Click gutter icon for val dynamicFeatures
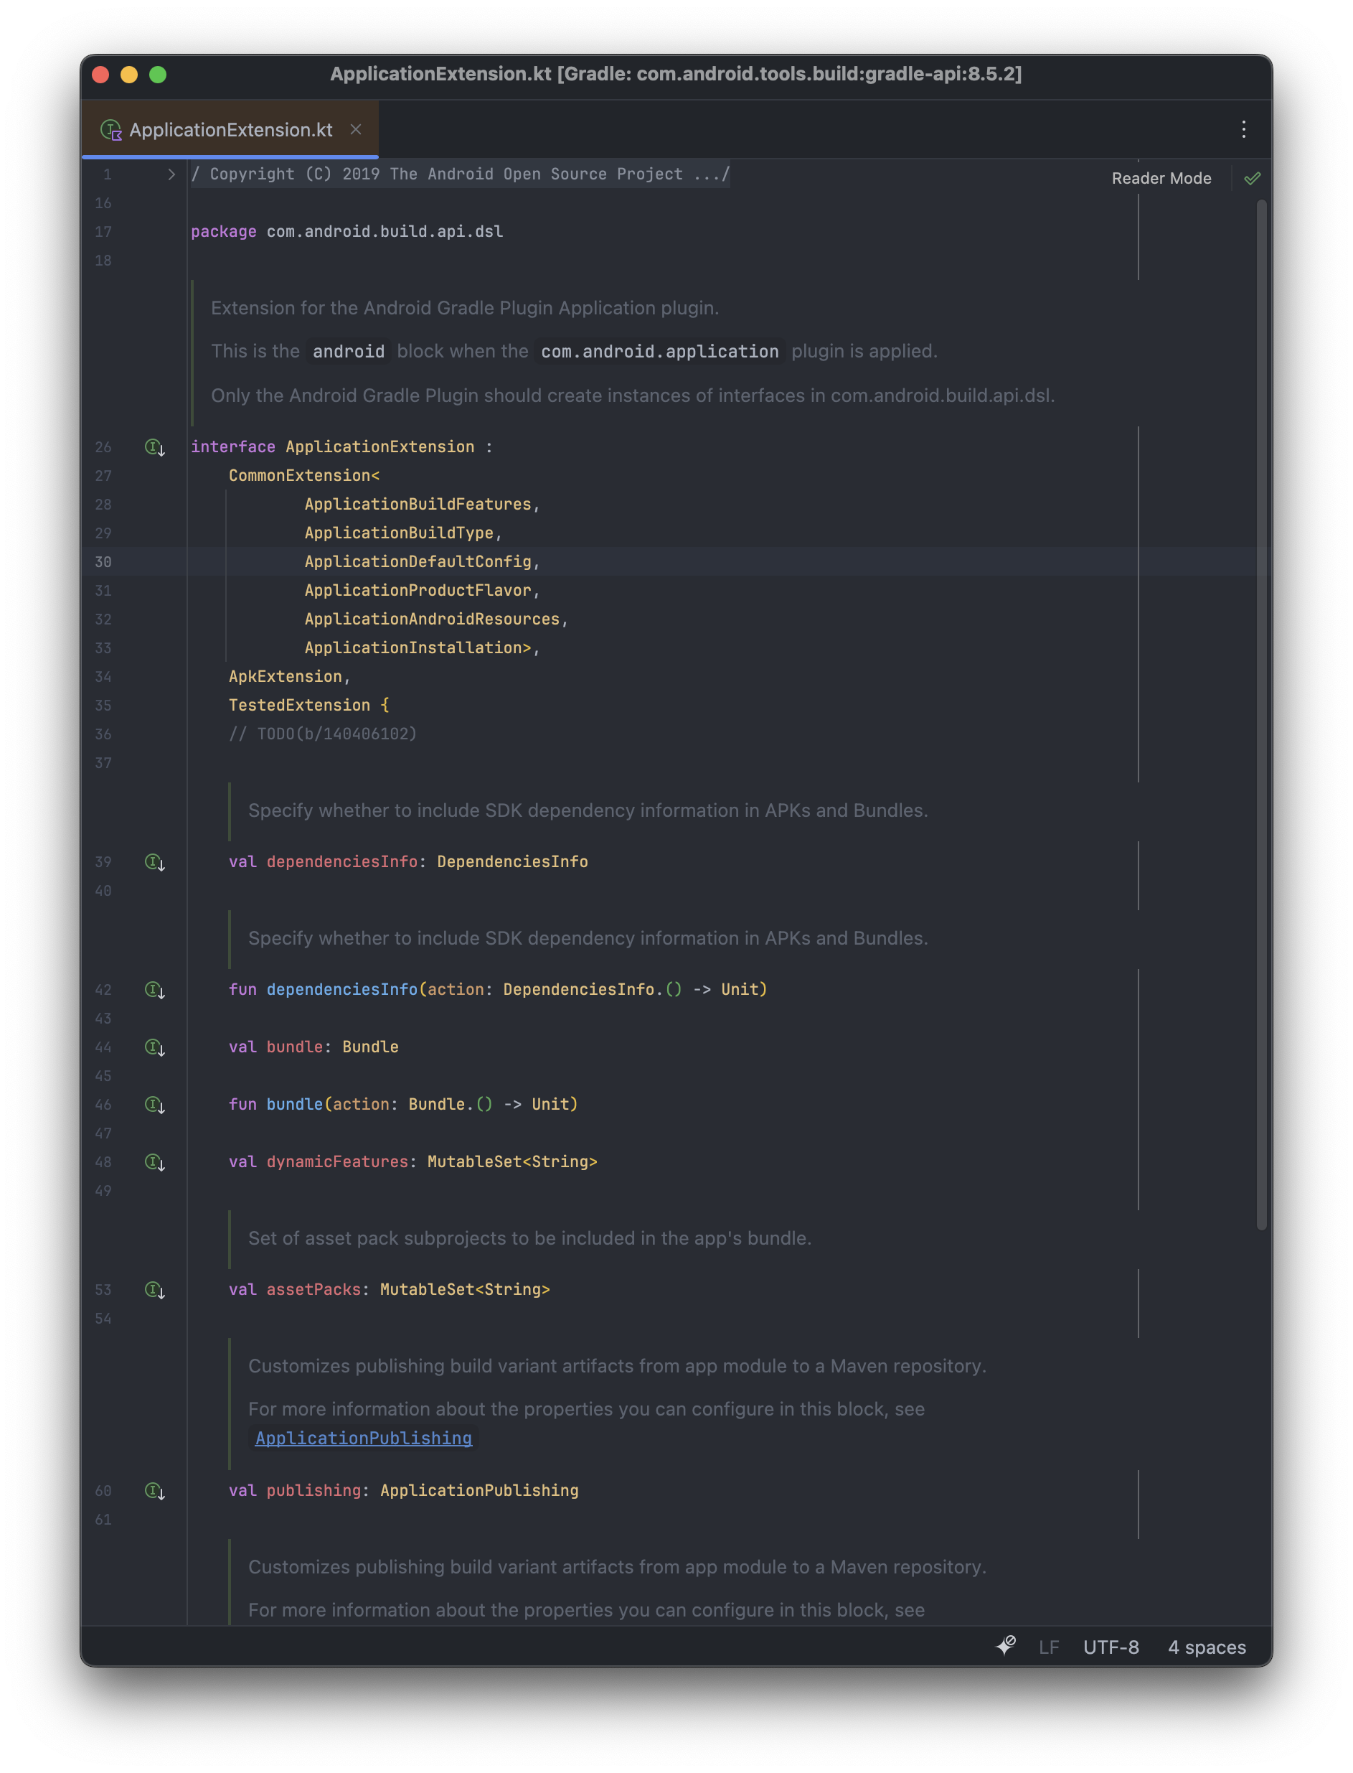1353x1773 pixels. pos(155,1162)
